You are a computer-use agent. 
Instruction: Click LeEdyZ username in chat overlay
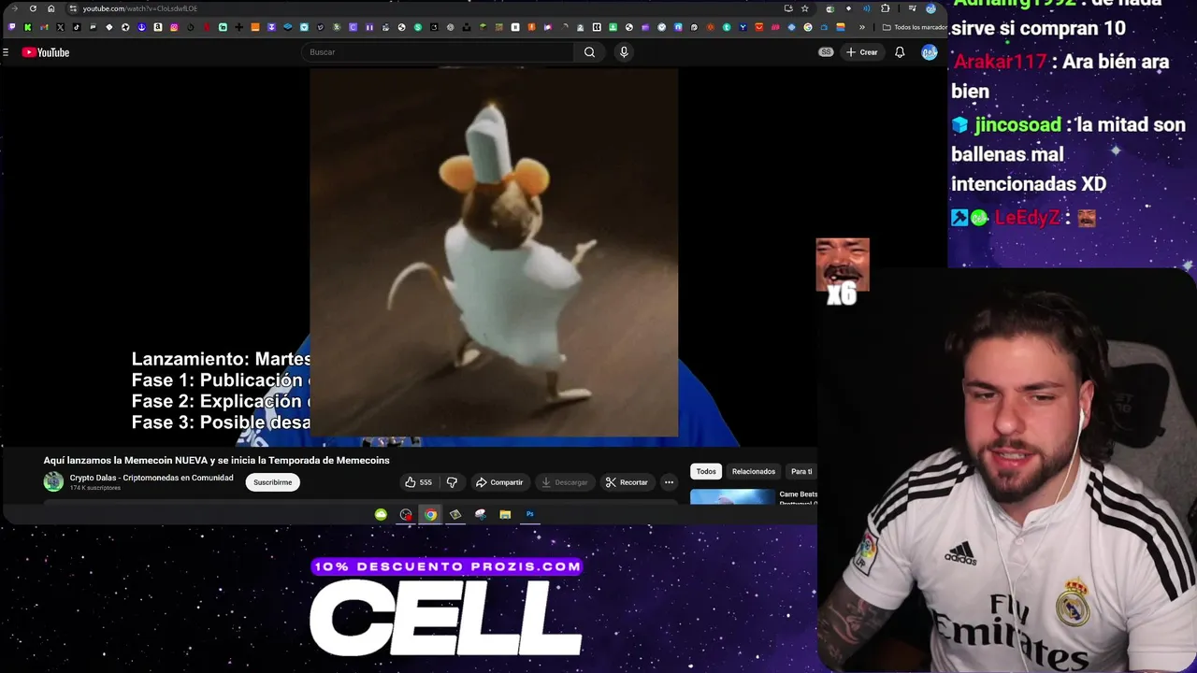click(x=1027, y=218)
